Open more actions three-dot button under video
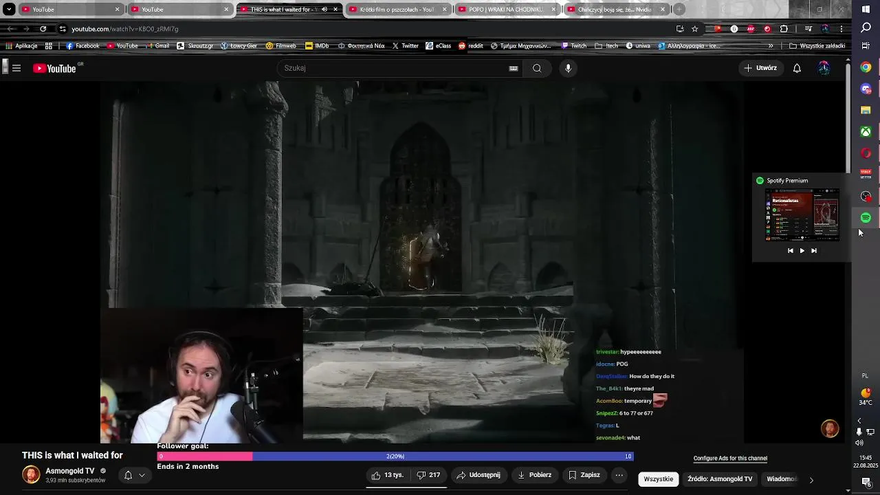 [619, 475]
